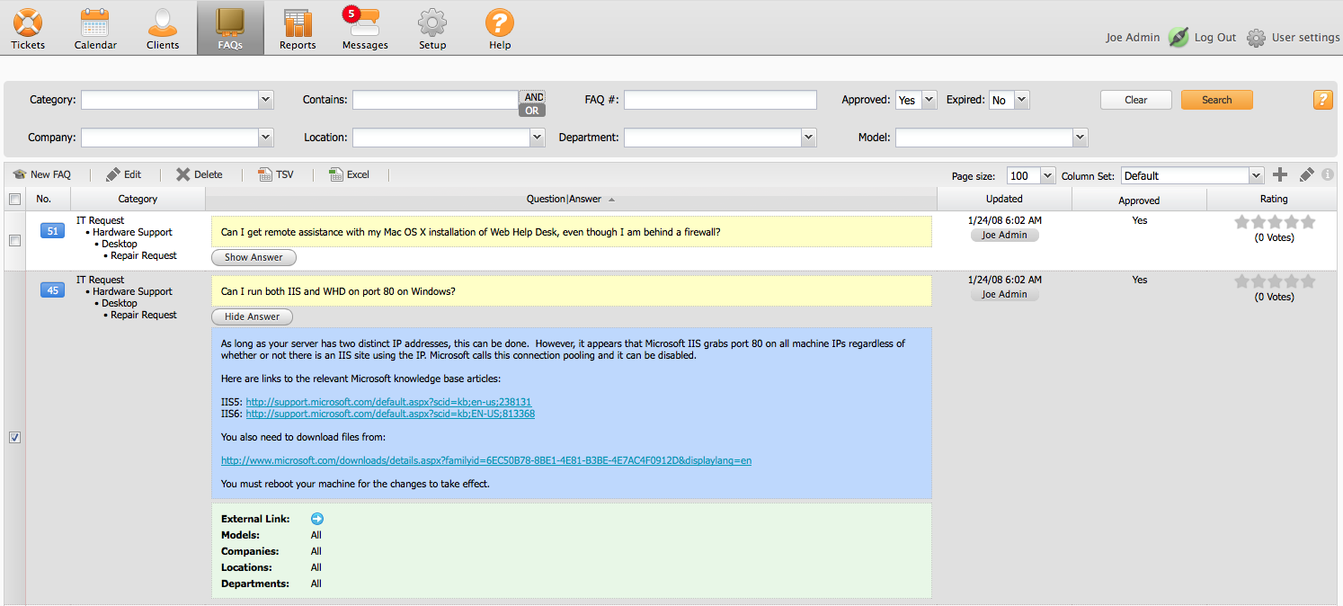
Task: Create a New FAQ
Action: (41, 174)
